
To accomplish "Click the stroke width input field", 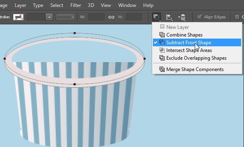I will pos(36,17).
